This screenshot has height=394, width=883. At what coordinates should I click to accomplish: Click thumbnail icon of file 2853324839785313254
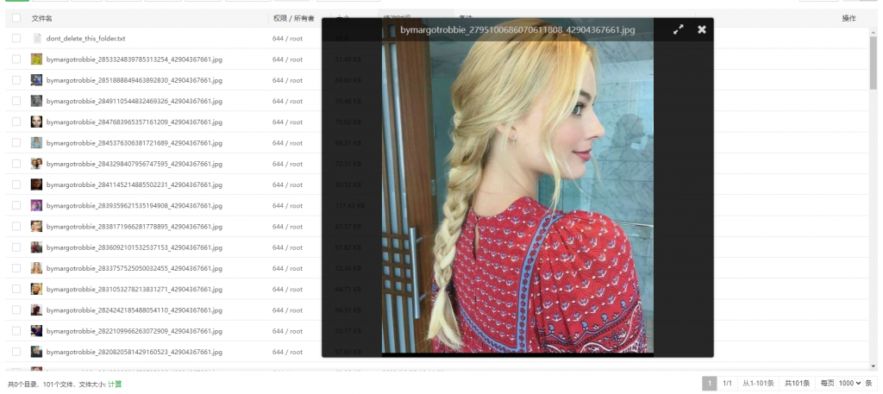click(36, 59)
